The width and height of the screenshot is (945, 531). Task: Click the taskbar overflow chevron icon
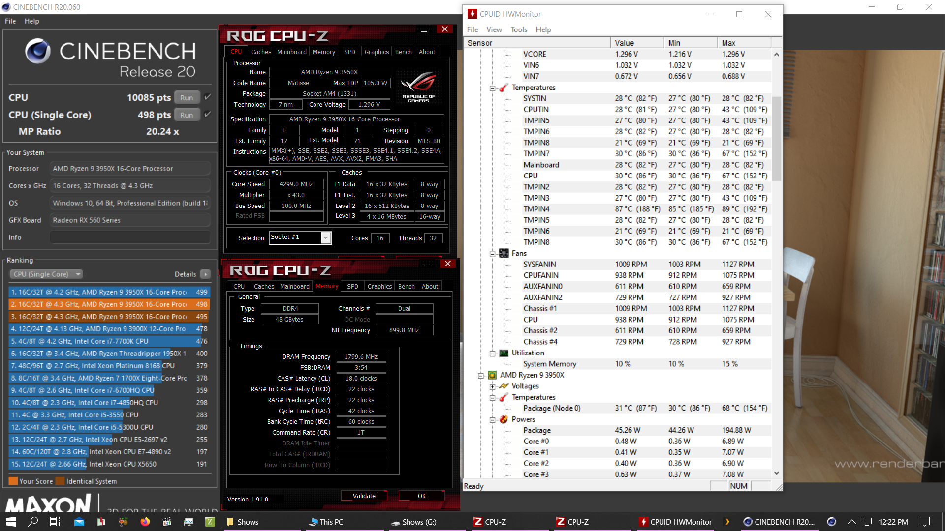(727, 522)
